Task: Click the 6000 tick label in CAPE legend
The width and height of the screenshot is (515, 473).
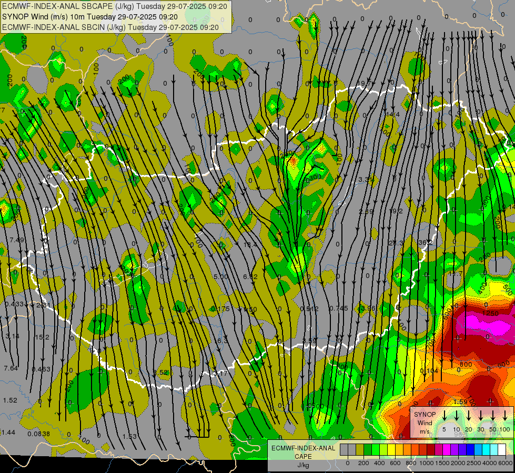Action: pyautogui.click(x=506, y=463)
